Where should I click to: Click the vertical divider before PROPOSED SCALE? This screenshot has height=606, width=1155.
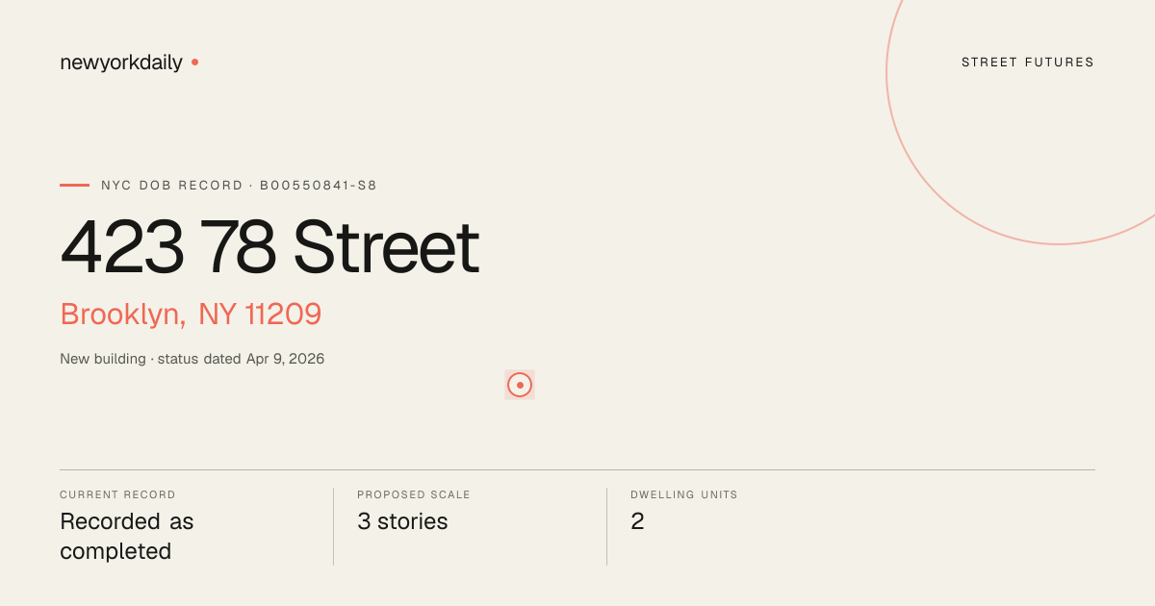coord(333,526)
